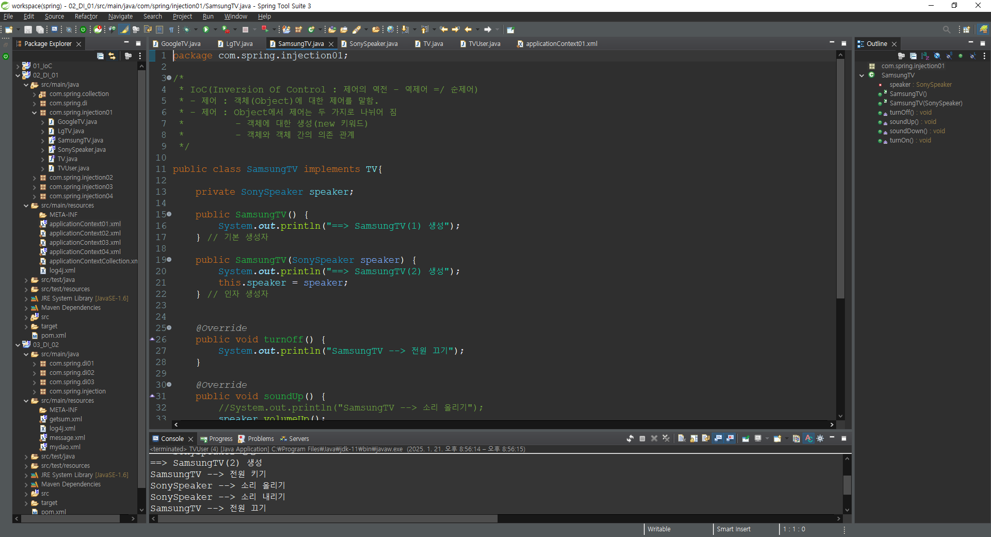
Task: Open Package Explorer view menu dots
Action: (x=140, y=56)
